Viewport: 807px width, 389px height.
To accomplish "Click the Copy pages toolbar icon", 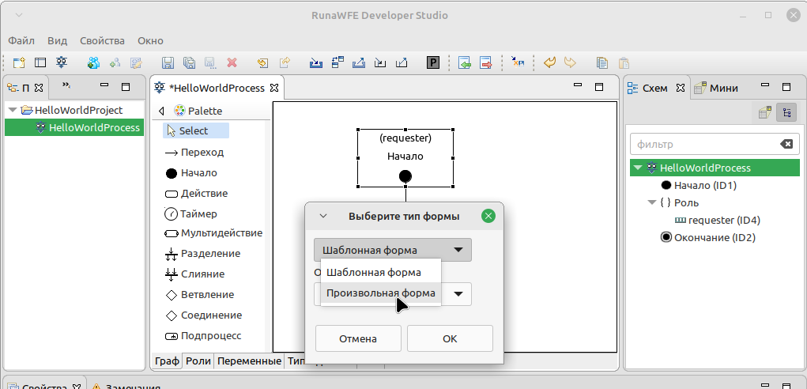I will point(602,62).
